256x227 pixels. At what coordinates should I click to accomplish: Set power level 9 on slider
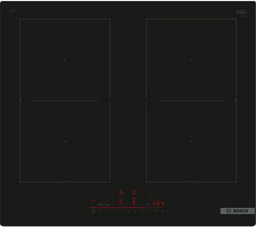coord(163,211)
